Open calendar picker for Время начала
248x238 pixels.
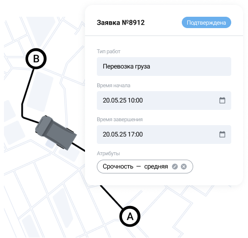coord(222,101)
